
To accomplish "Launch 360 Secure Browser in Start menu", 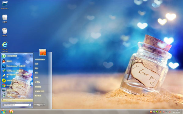I will 17,56.
